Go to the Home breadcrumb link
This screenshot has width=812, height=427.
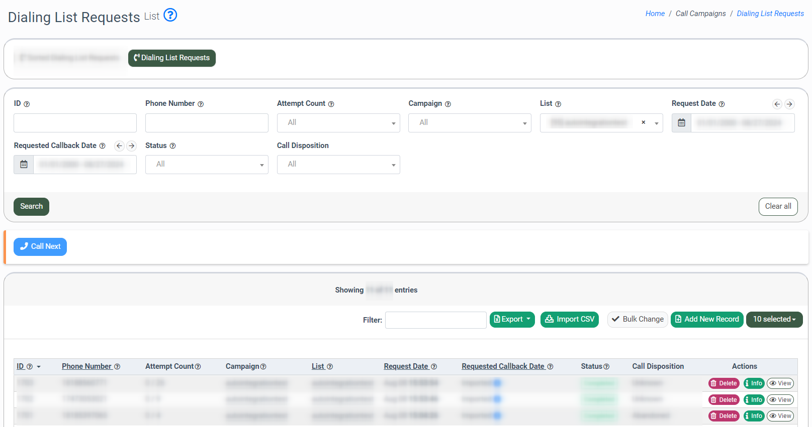(x=655, y=14)
